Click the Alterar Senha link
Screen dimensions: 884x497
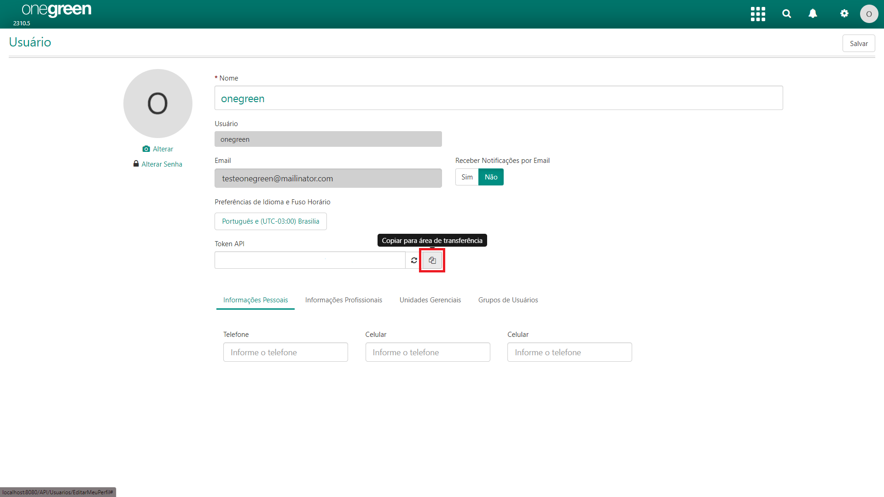(x=158, y=164)
